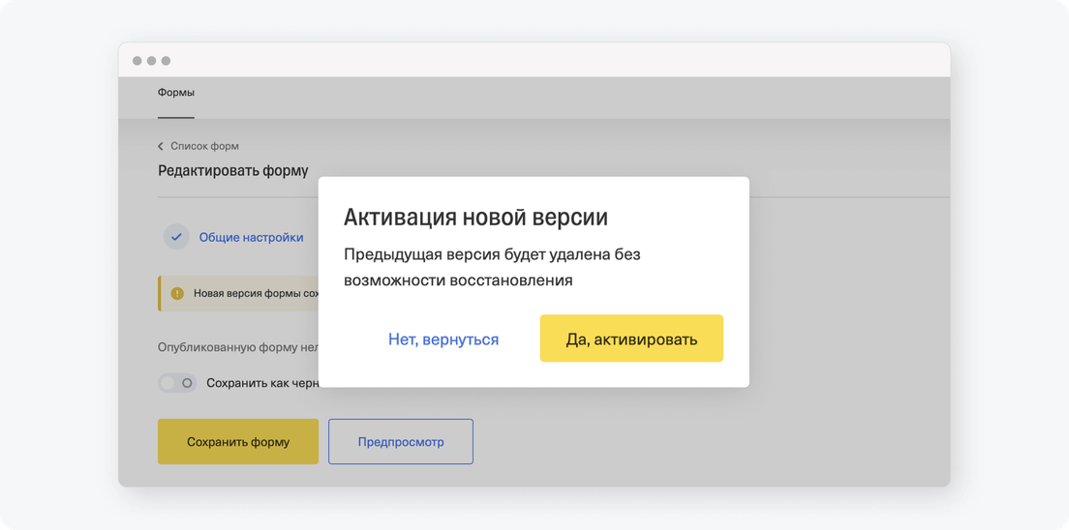The image size is (1069, 530).
Task: Go back via "Список форм" link
Action: 204,146
